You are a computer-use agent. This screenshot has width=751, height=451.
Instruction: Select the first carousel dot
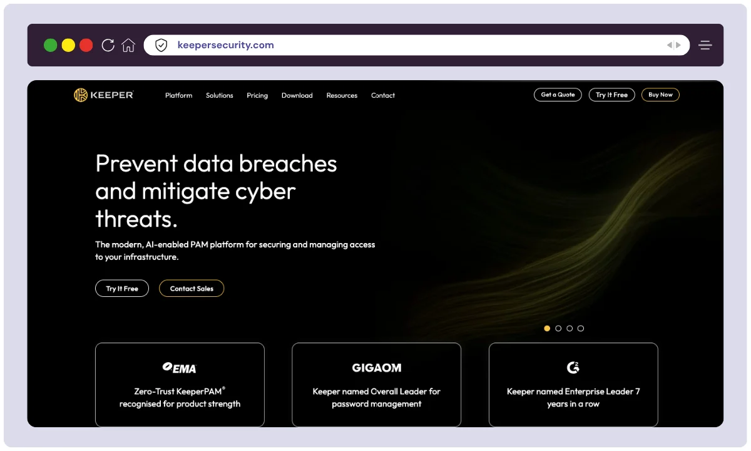(547, 328)
